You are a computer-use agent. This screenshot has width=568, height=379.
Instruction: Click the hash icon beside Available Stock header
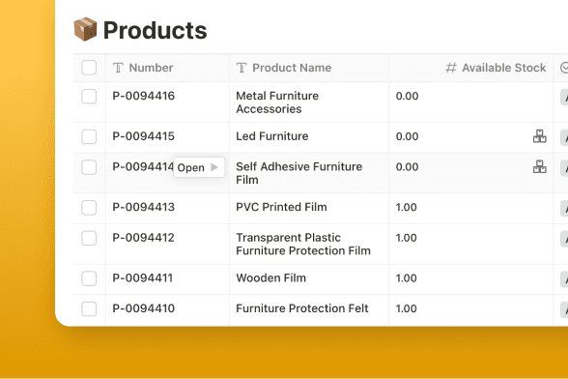pyautogui.click(x=451, y=68)
